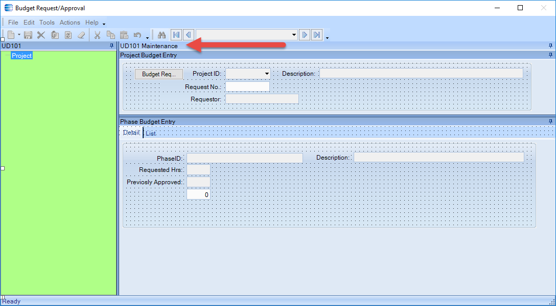The height and width of the screenshot is (306, 556).
Task: Click the Cut scissors icon
Action: (x=97, y=35)
